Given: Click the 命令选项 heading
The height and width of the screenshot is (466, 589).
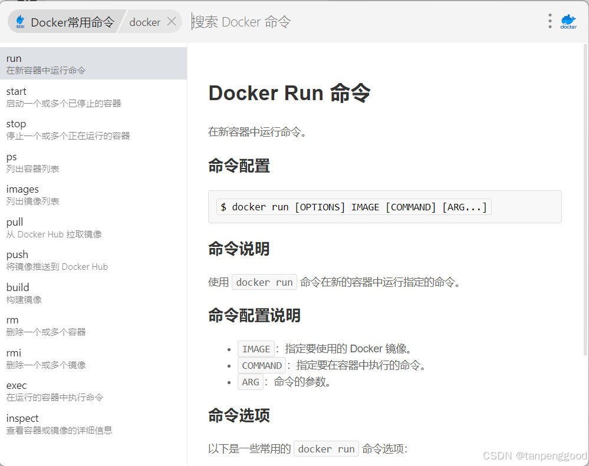Looking at the screenshot, I should 239,415.
